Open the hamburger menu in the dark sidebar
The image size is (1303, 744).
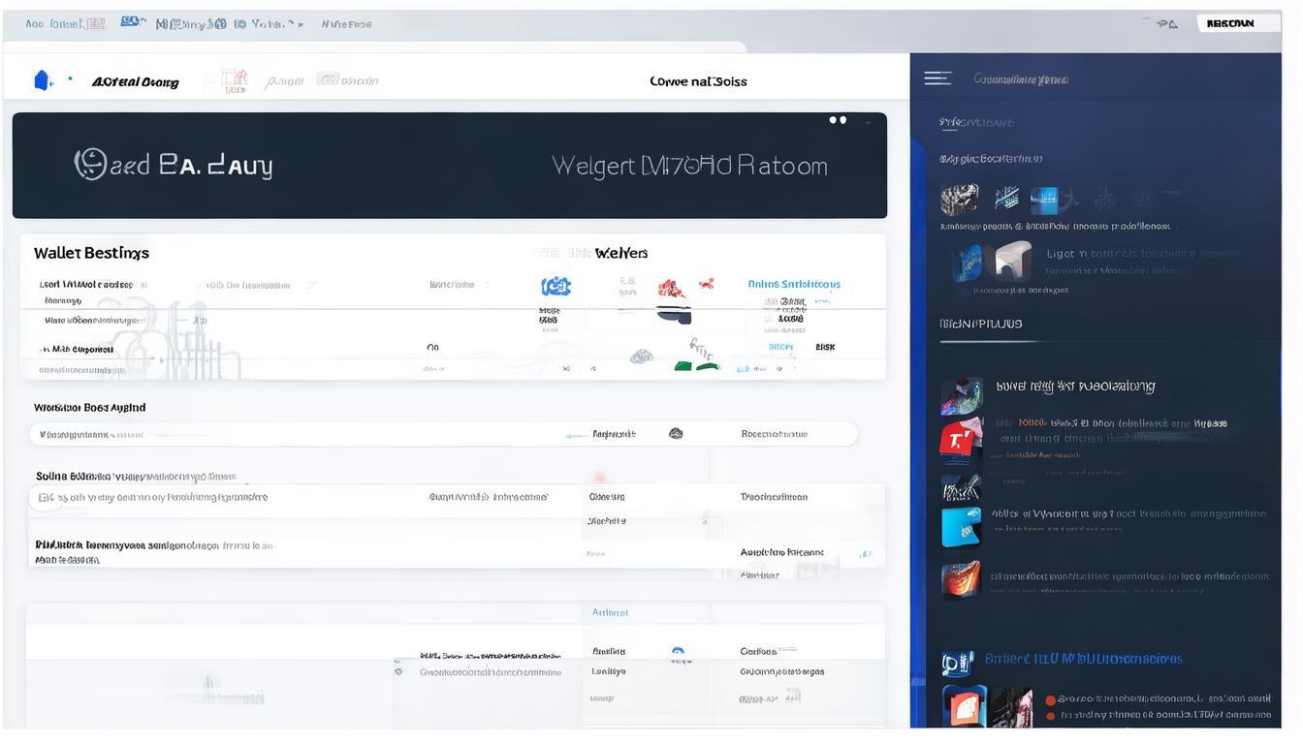[x=937, y=78]
